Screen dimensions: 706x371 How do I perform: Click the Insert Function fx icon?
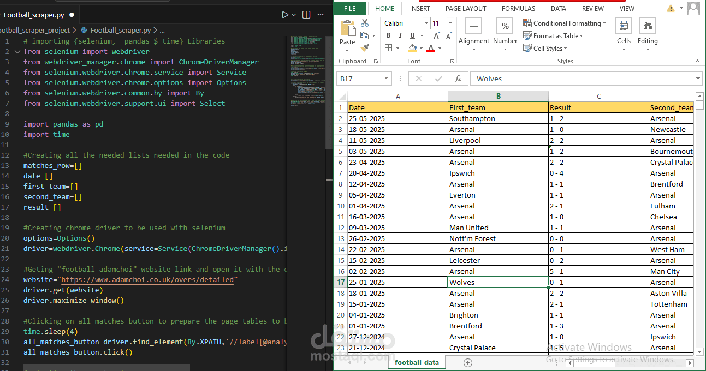[x=458, y=79]
